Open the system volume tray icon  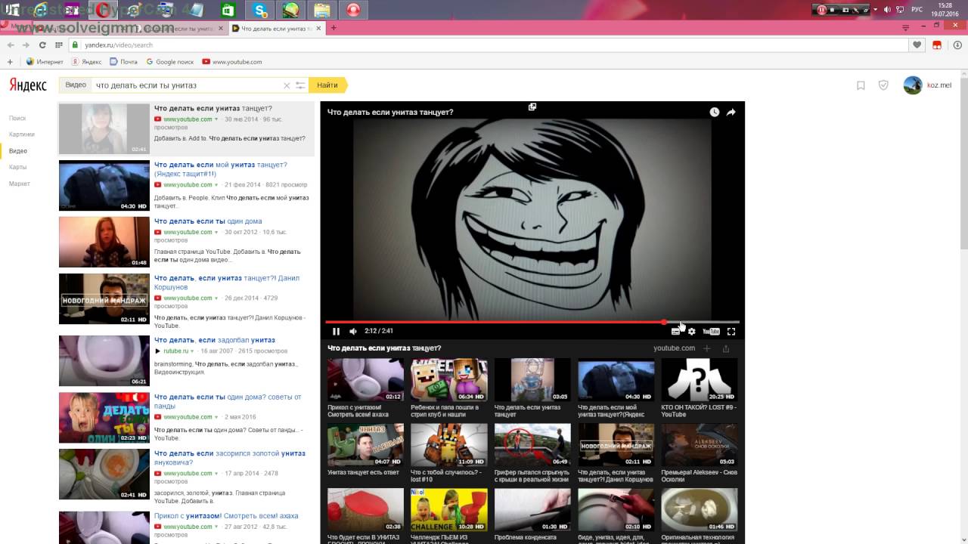(886, 10)
